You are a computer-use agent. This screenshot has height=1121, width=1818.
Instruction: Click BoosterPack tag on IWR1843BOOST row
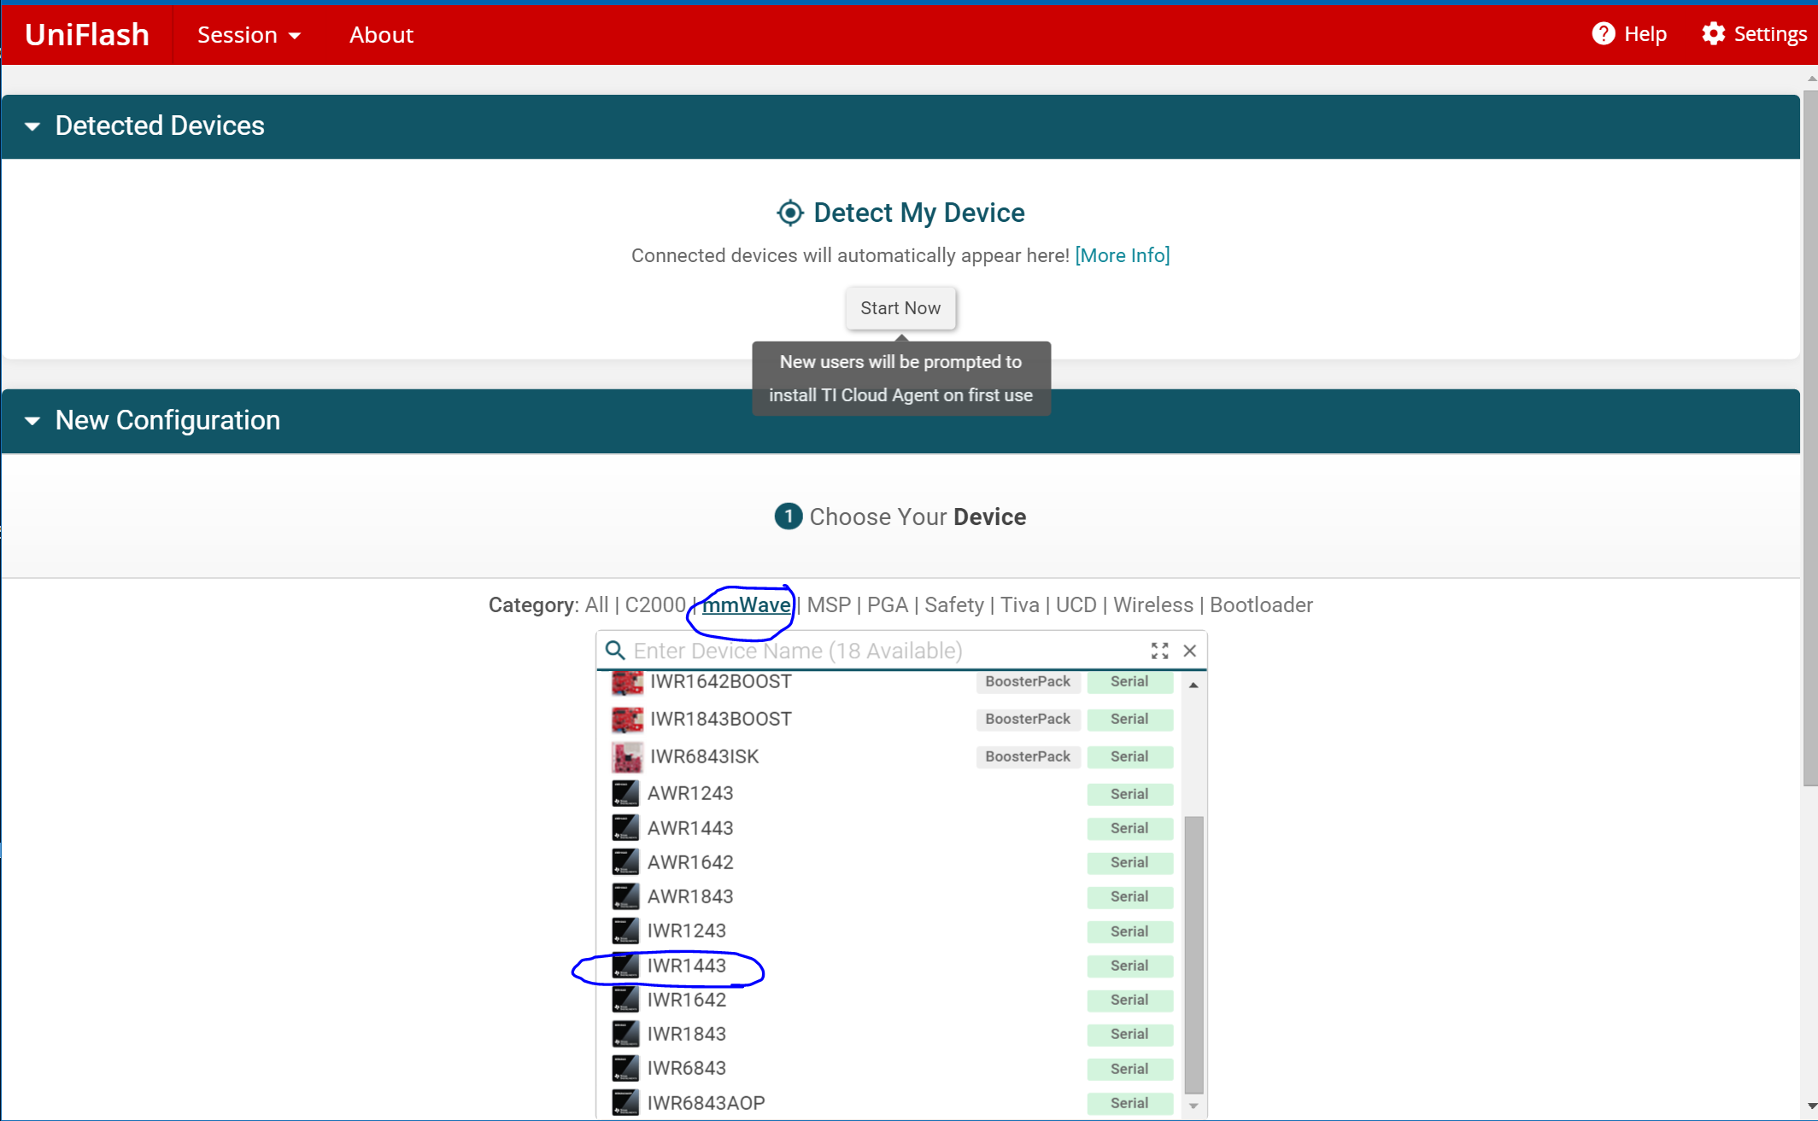pos(1028,720)
